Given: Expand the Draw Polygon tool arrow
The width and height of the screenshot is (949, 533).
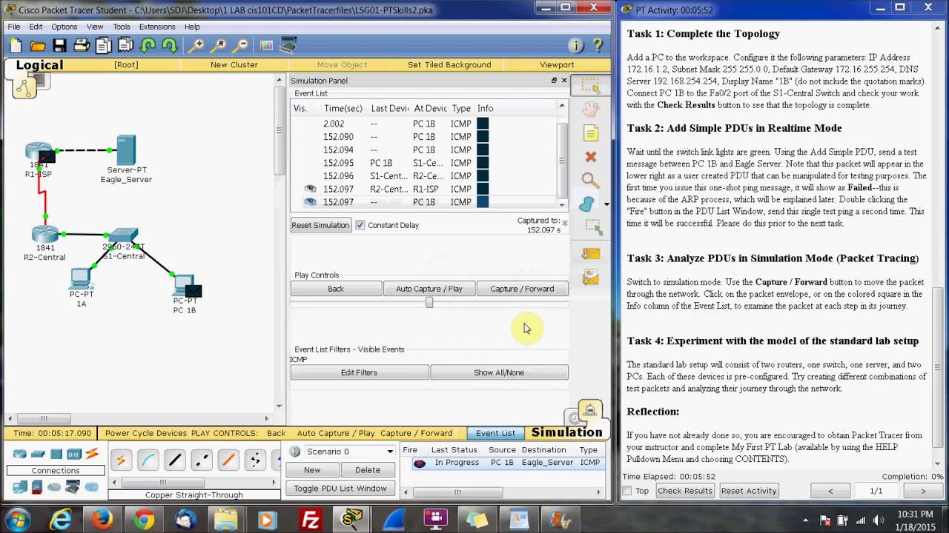Looking at the screenshot, I should (x=606, y=204).
